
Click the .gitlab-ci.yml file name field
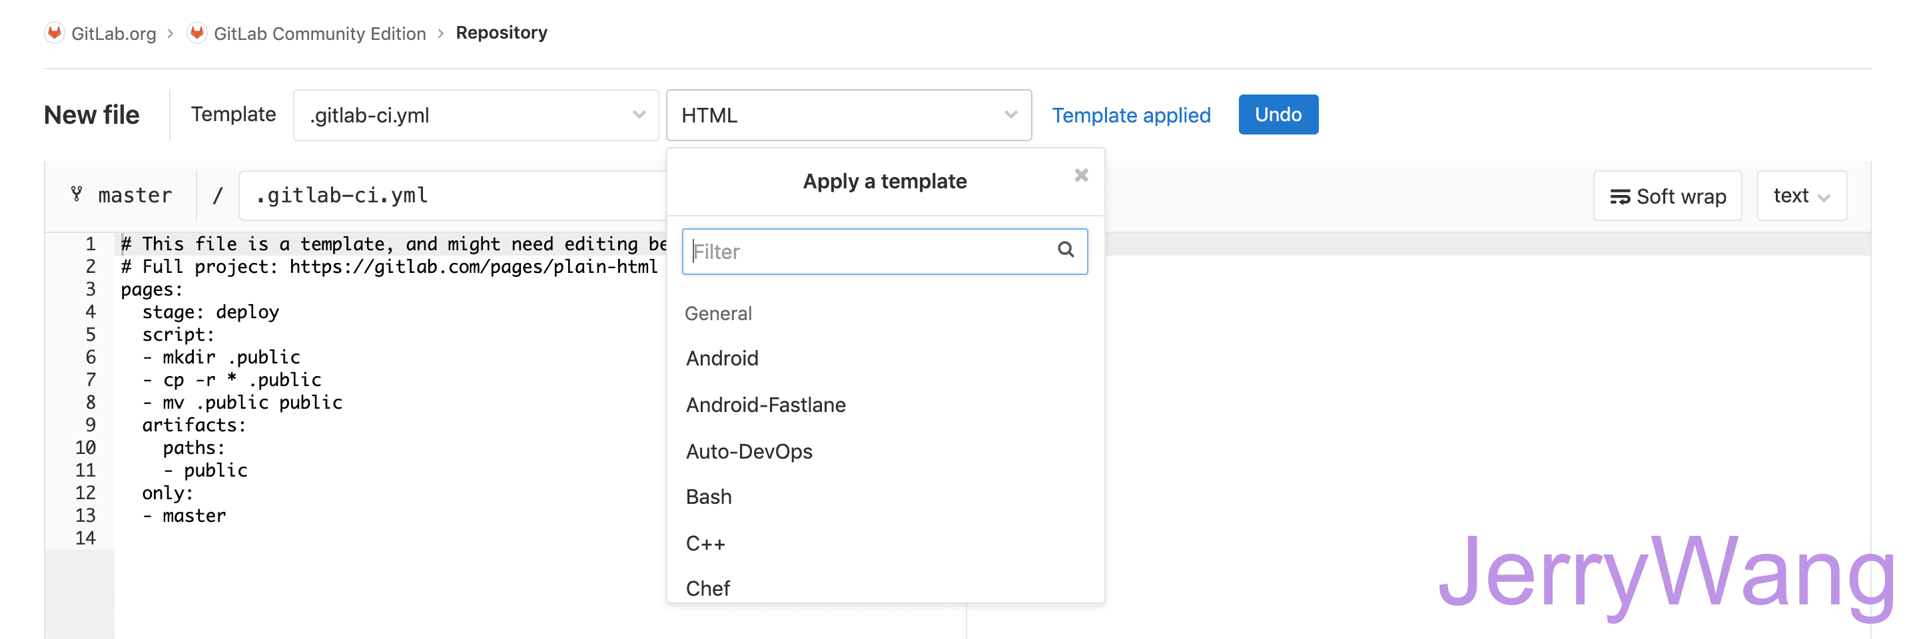coord(453,195)
